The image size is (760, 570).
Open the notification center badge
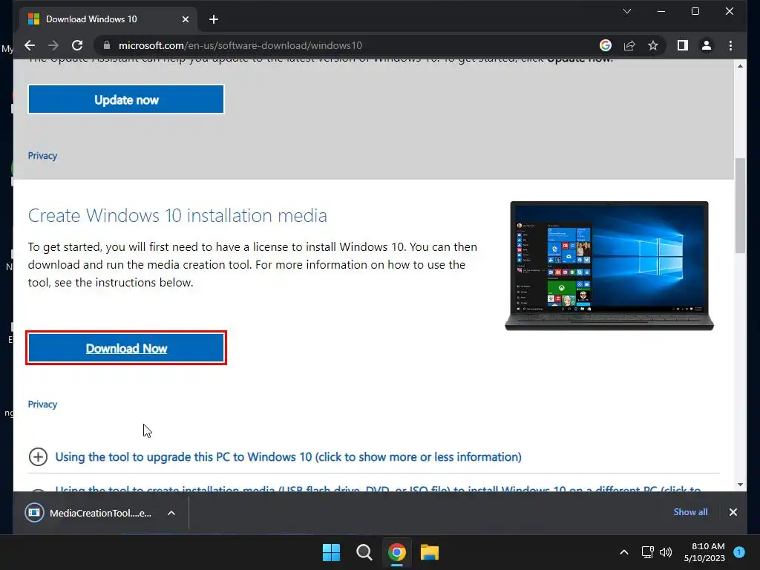pos(739,552)
